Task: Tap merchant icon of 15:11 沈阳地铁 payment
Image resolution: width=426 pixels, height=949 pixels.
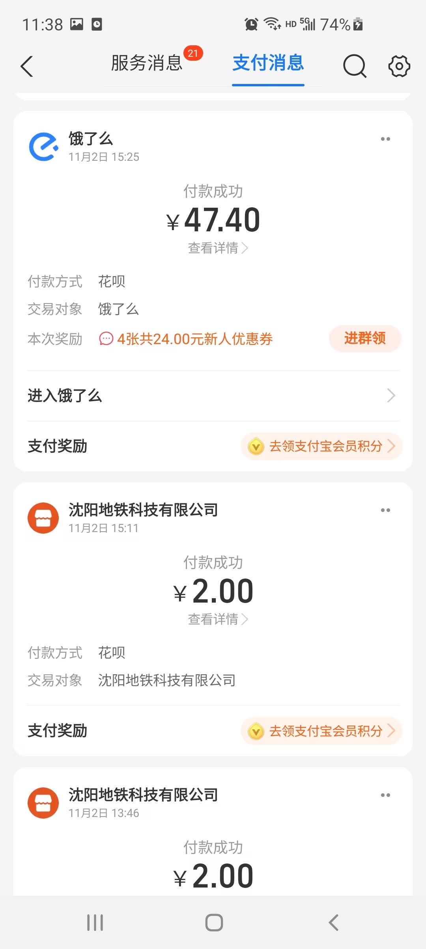Action: (x=43, y=518)
